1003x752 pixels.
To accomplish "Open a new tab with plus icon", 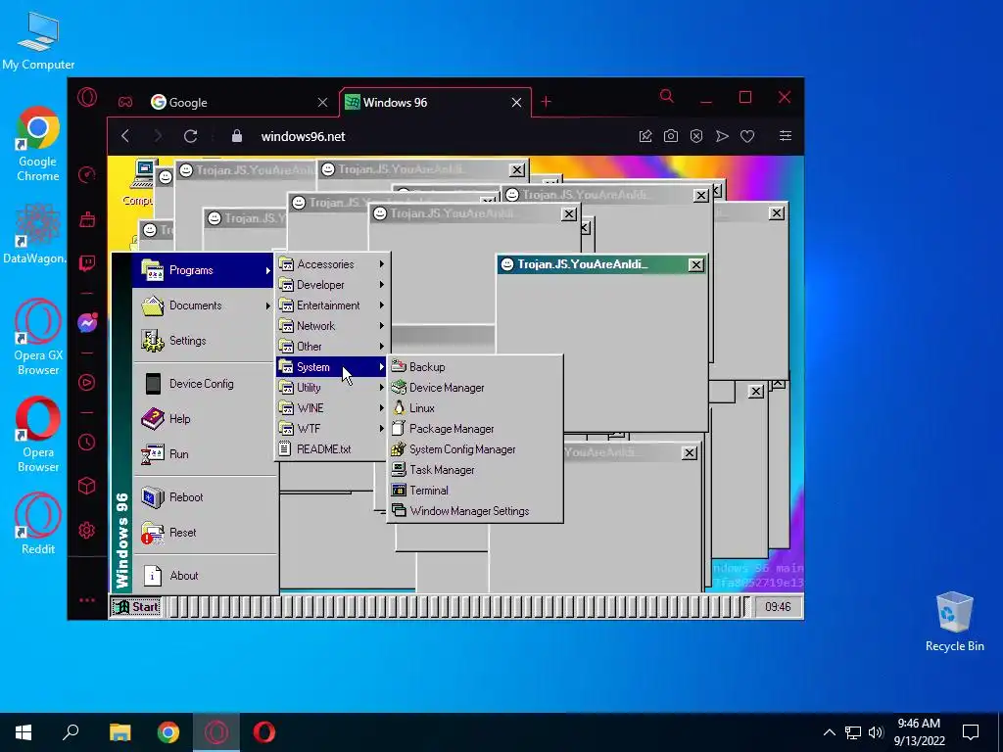I will pyautogui.click(x=546, y=102).
